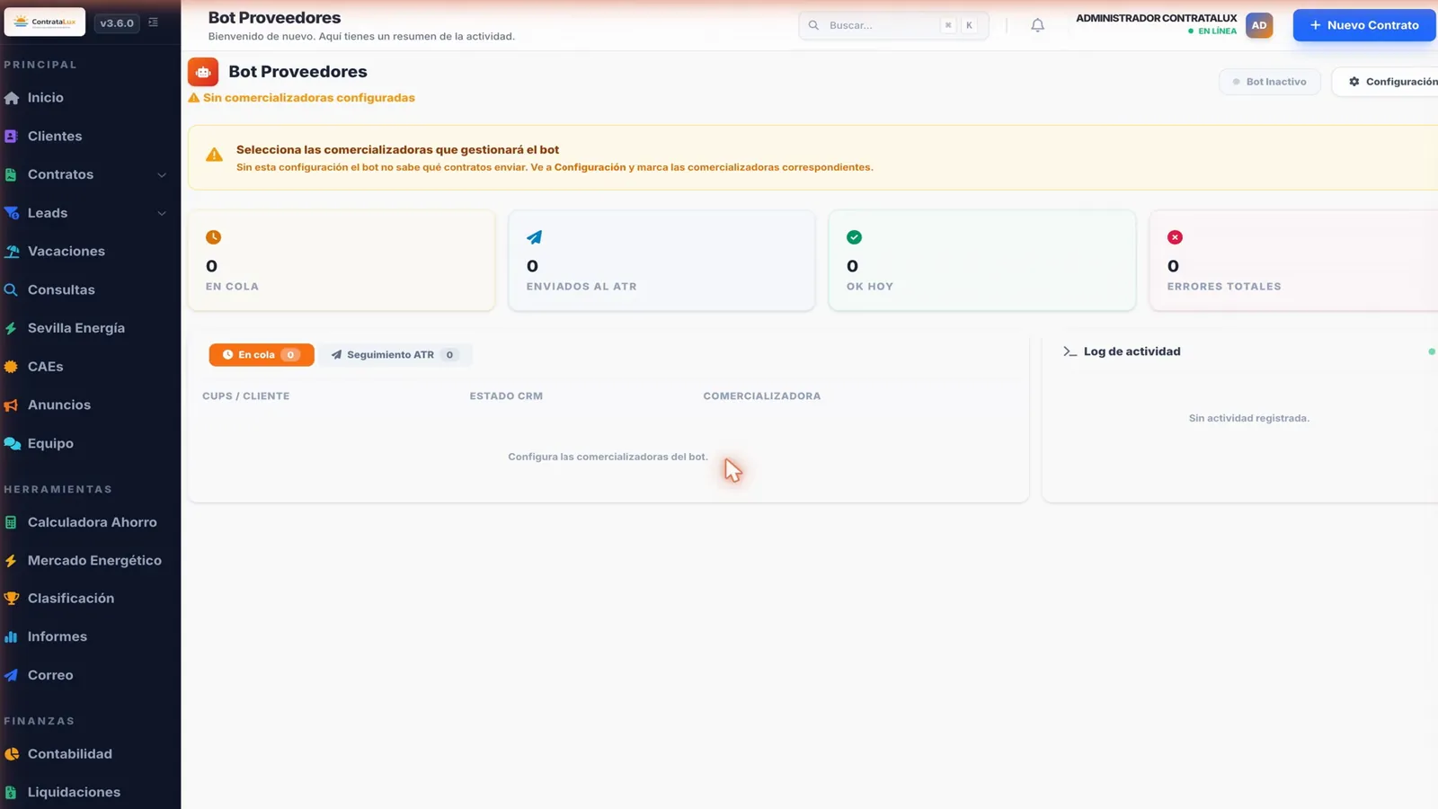This screenshot has height=809, width=1438.
Task: Click the CUPS / CLIENTE column header
Action: 246,396
